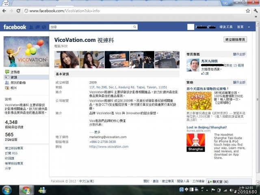
Task: Expand the description with 更多
Action: [x=97, y=132]
